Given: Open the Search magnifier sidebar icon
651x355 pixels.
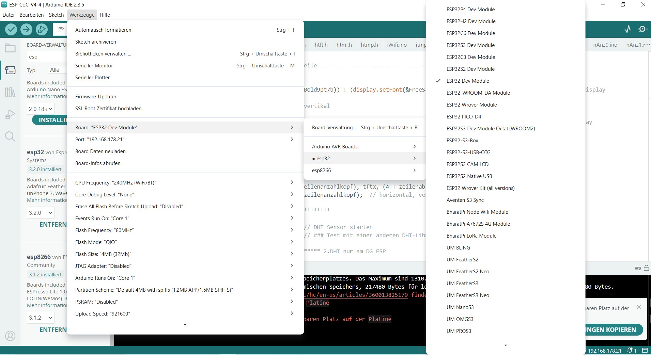Looking at the screenshot, I should pyautogui.click(x=10, y=136).
